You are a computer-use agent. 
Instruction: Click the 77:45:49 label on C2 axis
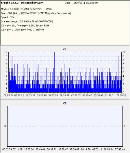(120, 150)
